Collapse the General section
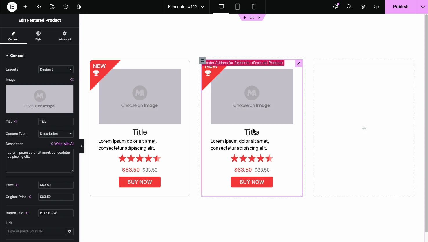 15,56
